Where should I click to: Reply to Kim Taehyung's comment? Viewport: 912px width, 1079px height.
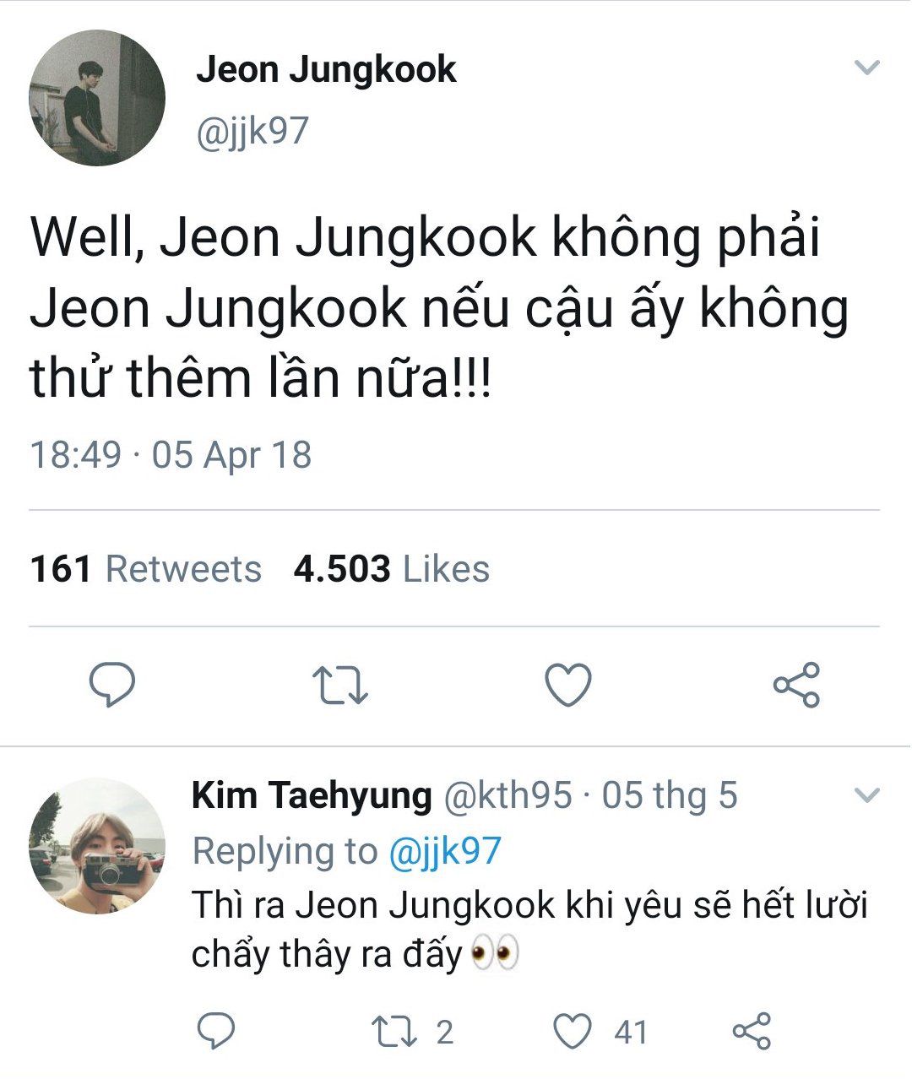[x=215, y=1031]
